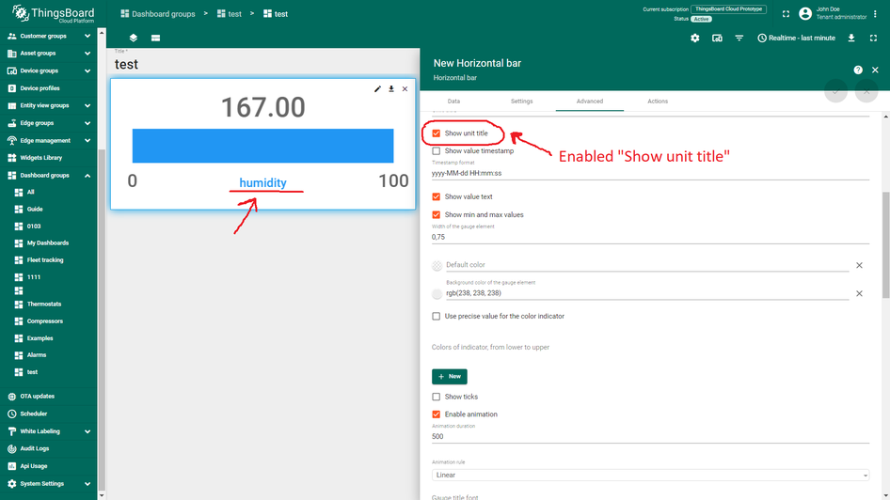890x500 pixels.
Task: Open Realtime - last minute time window
Action: tap(796, 38)
